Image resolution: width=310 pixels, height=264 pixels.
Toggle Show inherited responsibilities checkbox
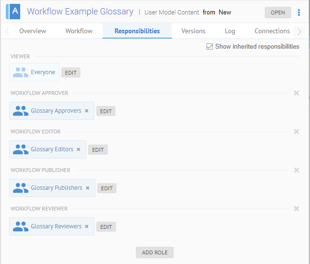click(x=209, y=47)
